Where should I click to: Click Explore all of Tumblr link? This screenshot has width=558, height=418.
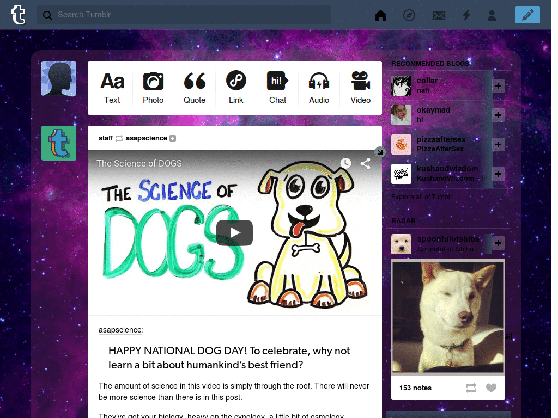tap(421, 197)
